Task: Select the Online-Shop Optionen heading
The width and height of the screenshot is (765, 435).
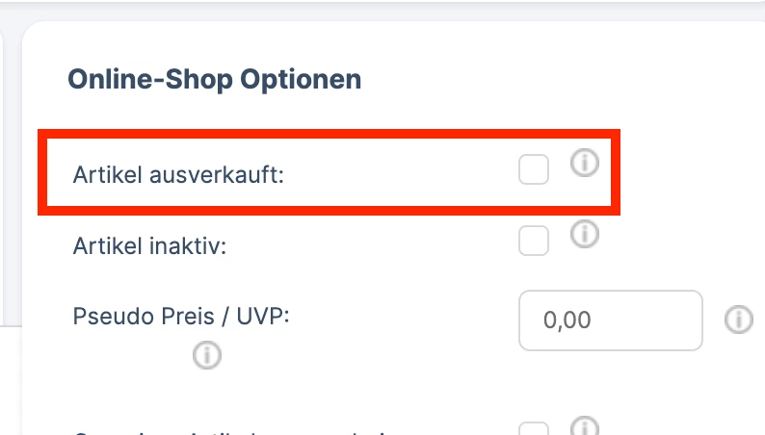Action: point(214,80)
